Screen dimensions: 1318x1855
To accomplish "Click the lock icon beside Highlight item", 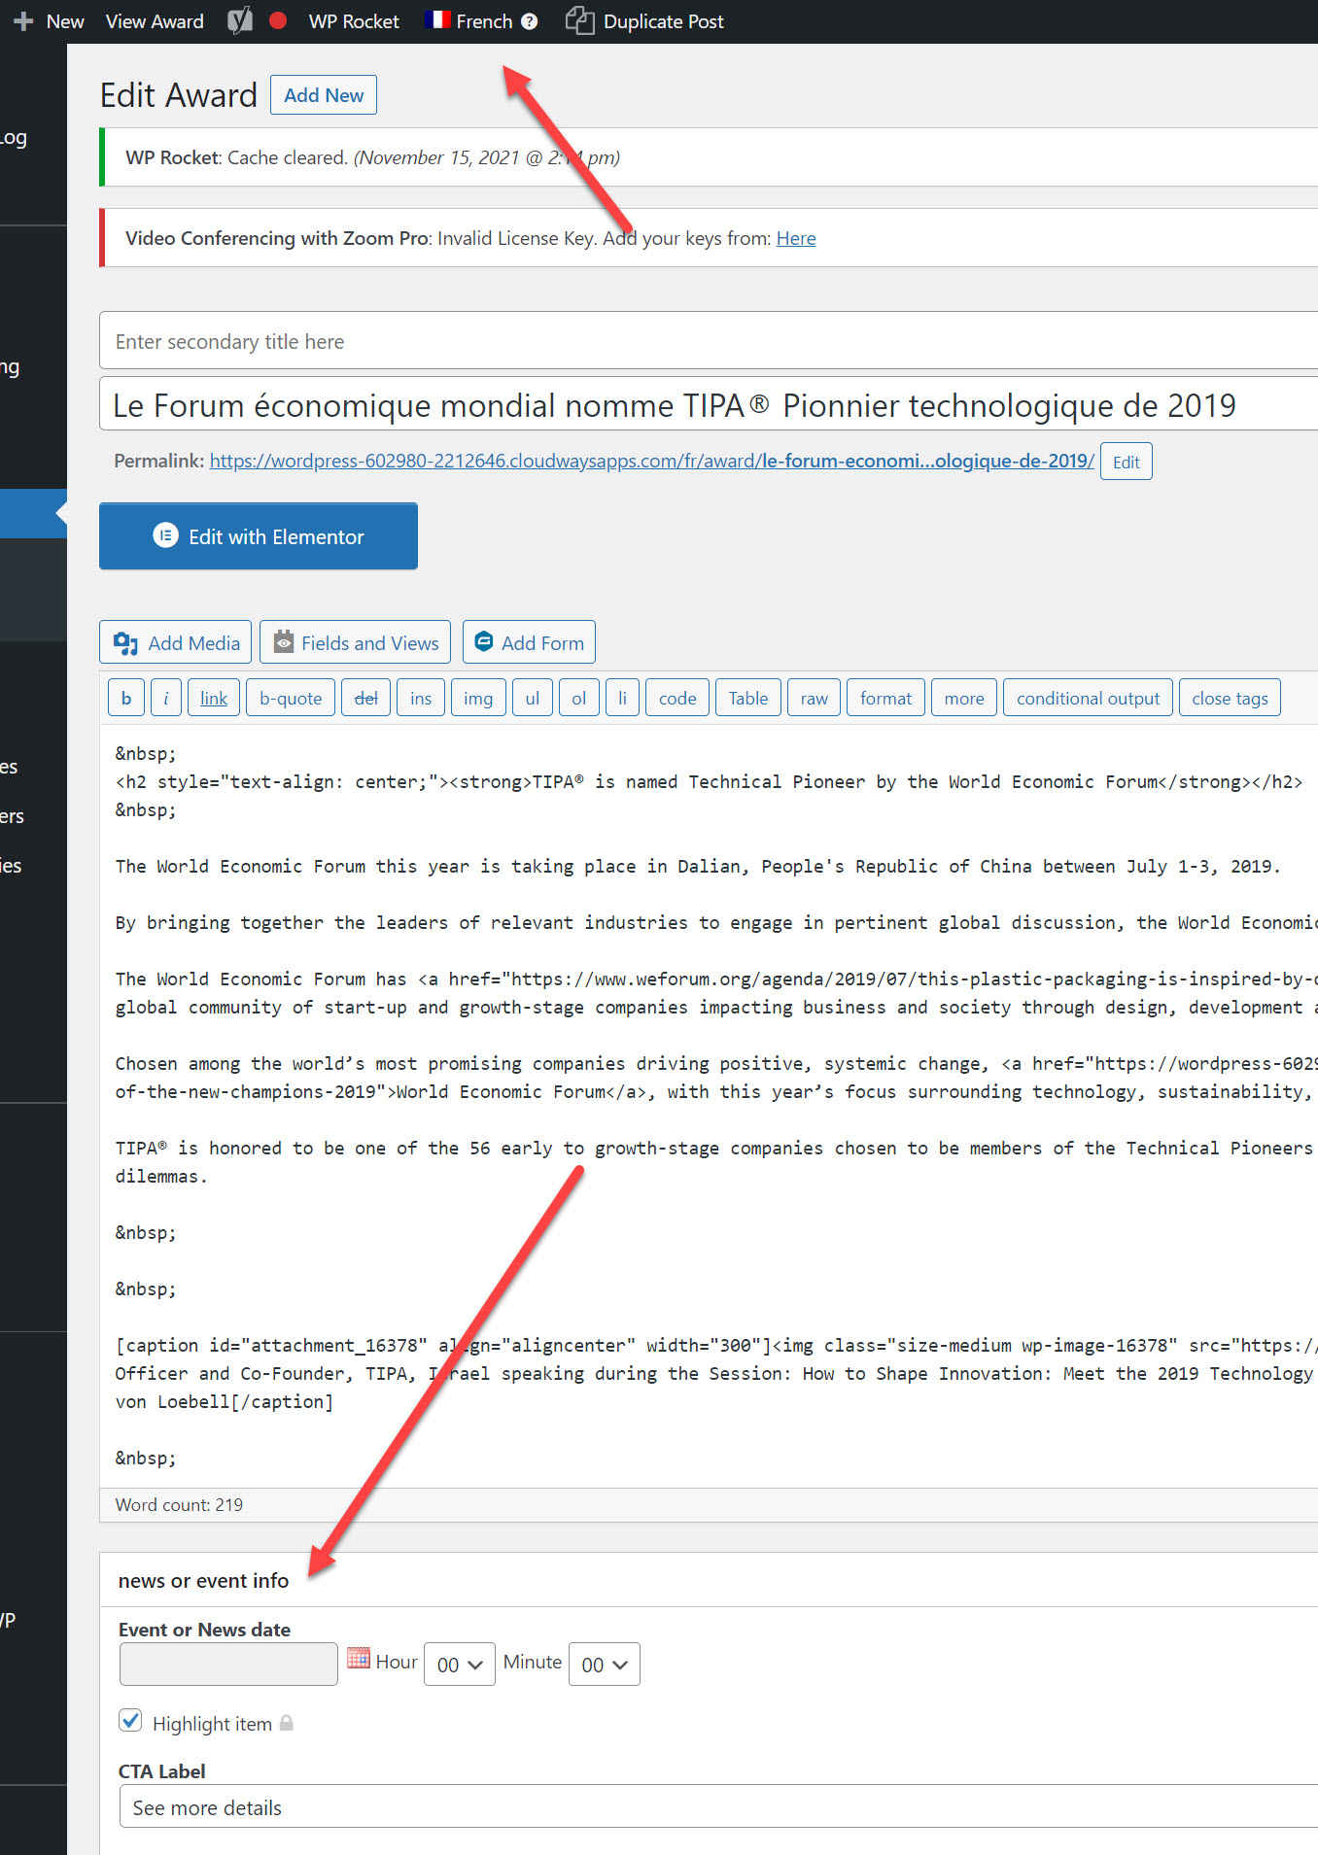I will [287, 1723].
